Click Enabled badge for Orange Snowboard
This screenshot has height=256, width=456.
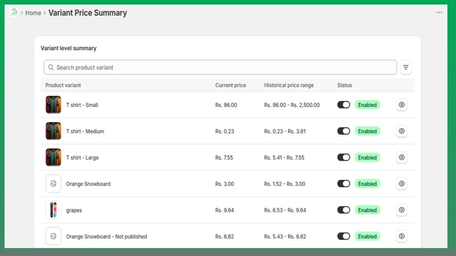tap(367, 184)
